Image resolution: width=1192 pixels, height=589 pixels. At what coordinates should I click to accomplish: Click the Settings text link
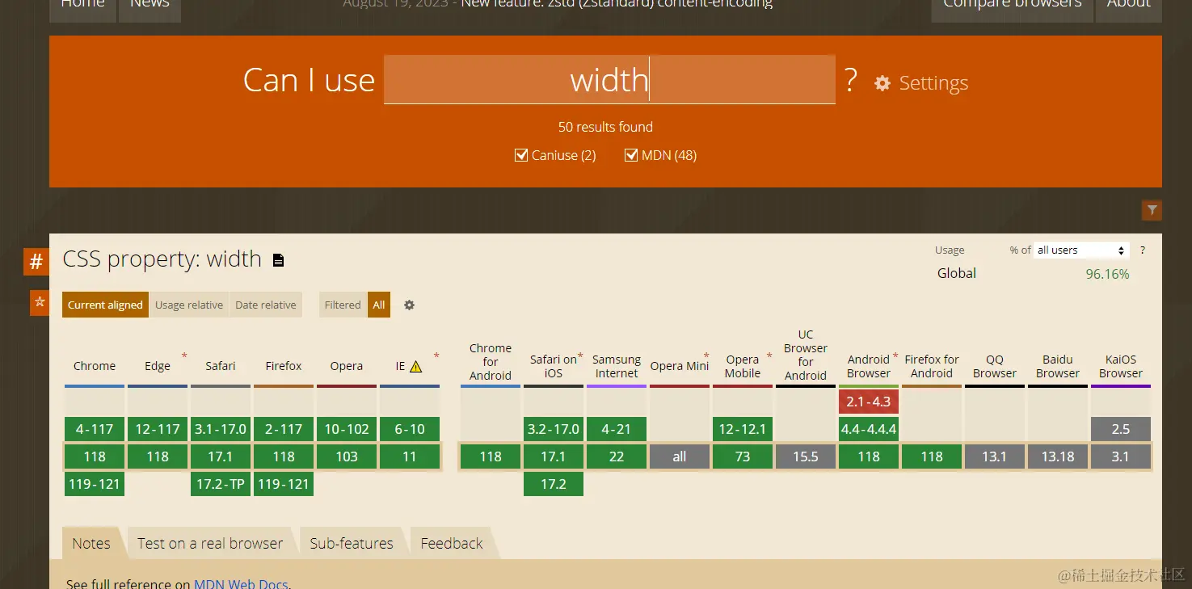(x=933, y=83)
